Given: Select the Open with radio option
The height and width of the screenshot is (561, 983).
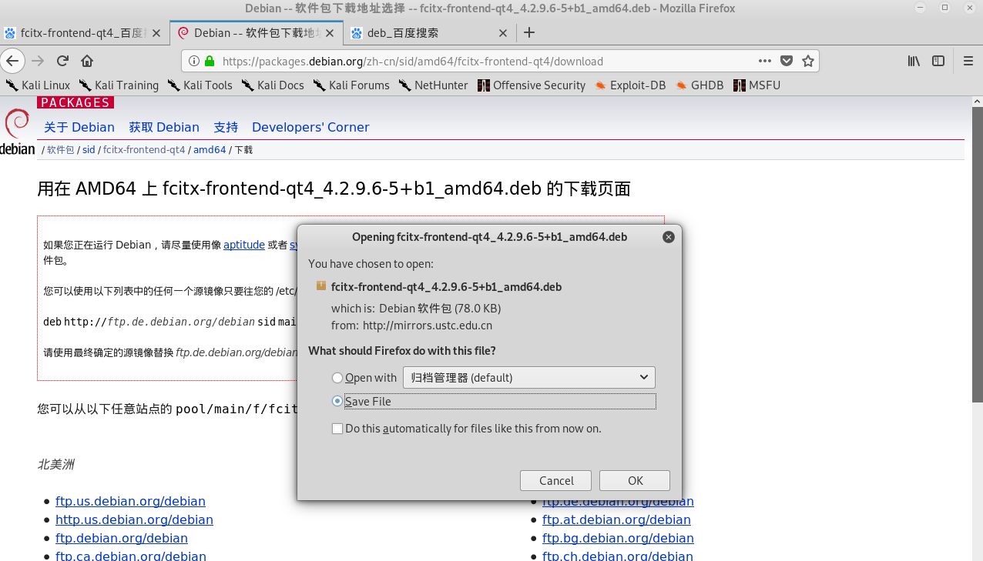Looking at the screenshot, I should (x=337, y=378).
